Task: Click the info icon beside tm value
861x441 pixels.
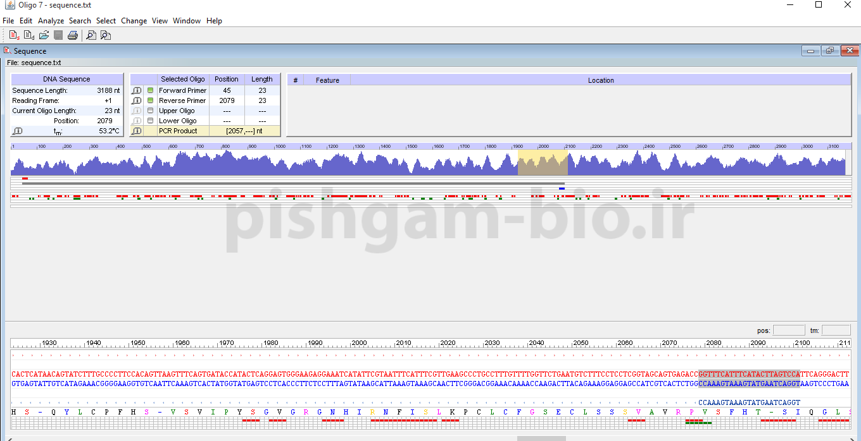Action: pos(18,131)
